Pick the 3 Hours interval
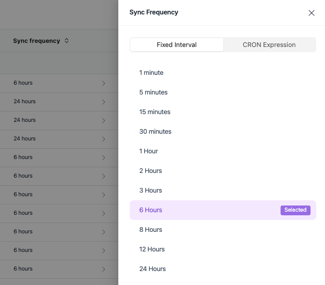The height and width of the screenshot is (285, 325). (x=151, y=191)
